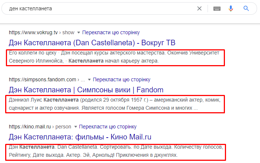Start voice search with the microphone icon
The width and height of the screenshot is (260, 163).
(231, 8)
